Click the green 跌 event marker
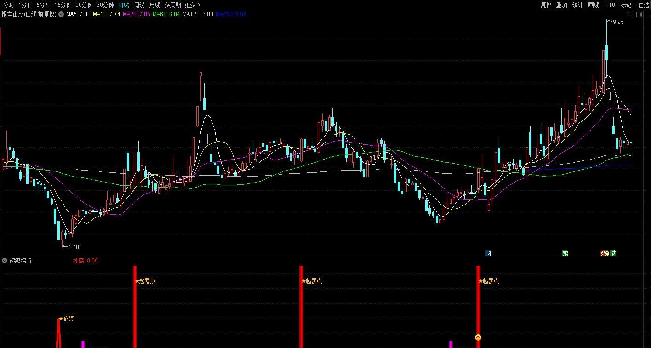 point(613,253)
